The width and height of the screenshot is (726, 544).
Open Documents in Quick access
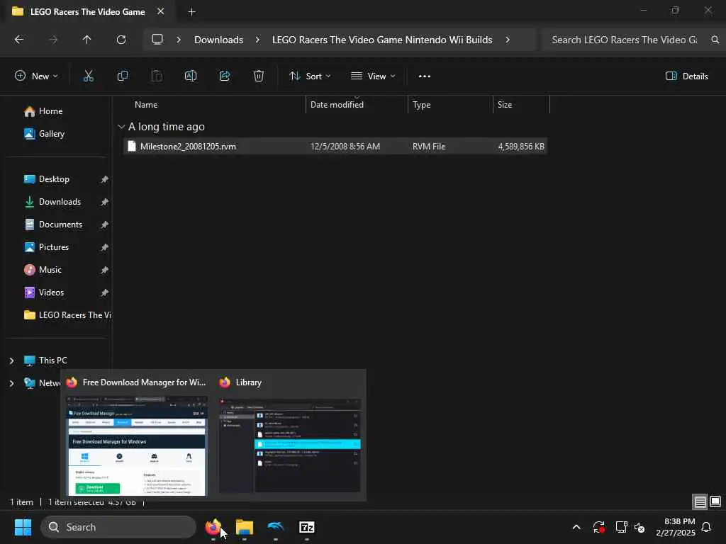[x=60, y=225]
